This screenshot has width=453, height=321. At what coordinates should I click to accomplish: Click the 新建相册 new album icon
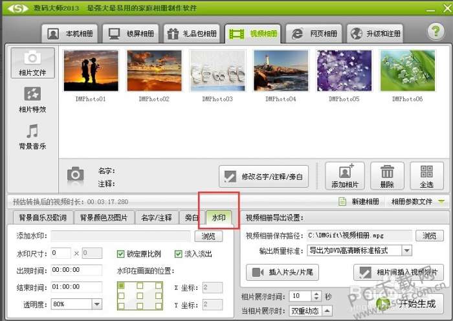[x=342, y=201]
